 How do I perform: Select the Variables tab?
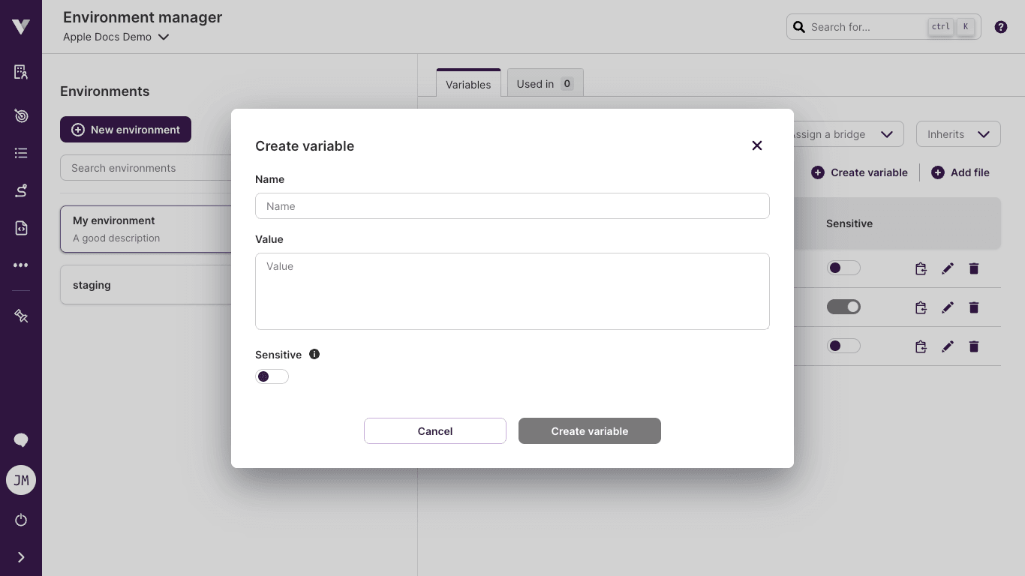point(468,85)
